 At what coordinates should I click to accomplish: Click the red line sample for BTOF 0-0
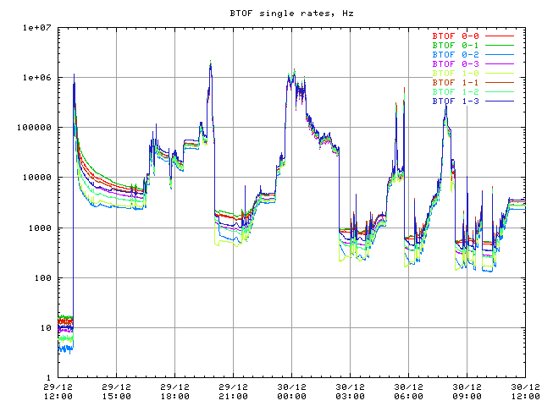(x=500, y=36)
